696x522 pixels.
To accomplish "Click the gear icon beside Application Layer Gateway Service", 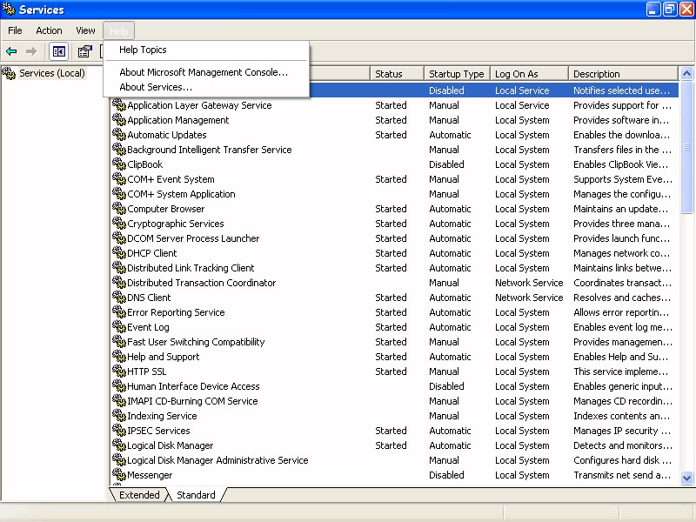I will click(119, 105).
